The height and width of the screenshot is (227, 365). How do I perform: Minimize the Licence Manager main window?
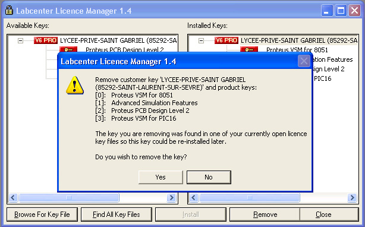[327, 11]
